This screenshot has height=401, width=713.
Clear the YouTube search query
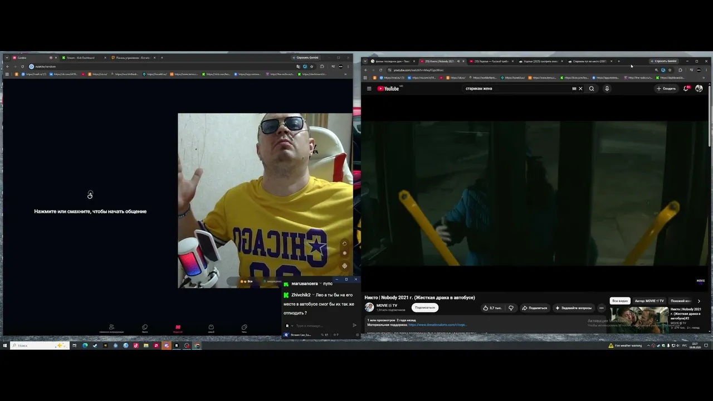click(x=580, y=89)
